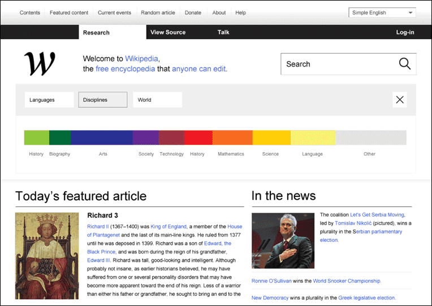Open the World Snooker Championship link
432x306 pixels.
click(x=347, y=281)
